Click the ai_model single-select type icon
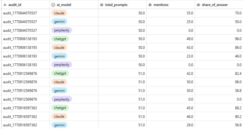Viewport: 243px width, 129px height. (53, 5)
